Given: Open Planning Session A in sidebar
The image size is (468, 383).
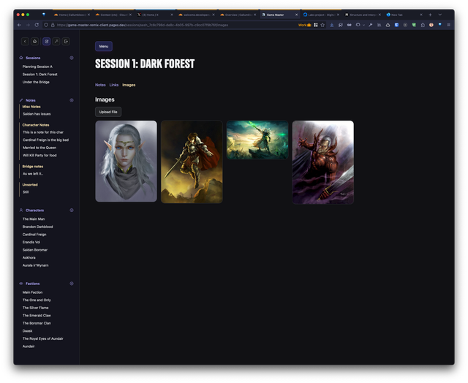Looking at the screenshot, I should (37, 67).
